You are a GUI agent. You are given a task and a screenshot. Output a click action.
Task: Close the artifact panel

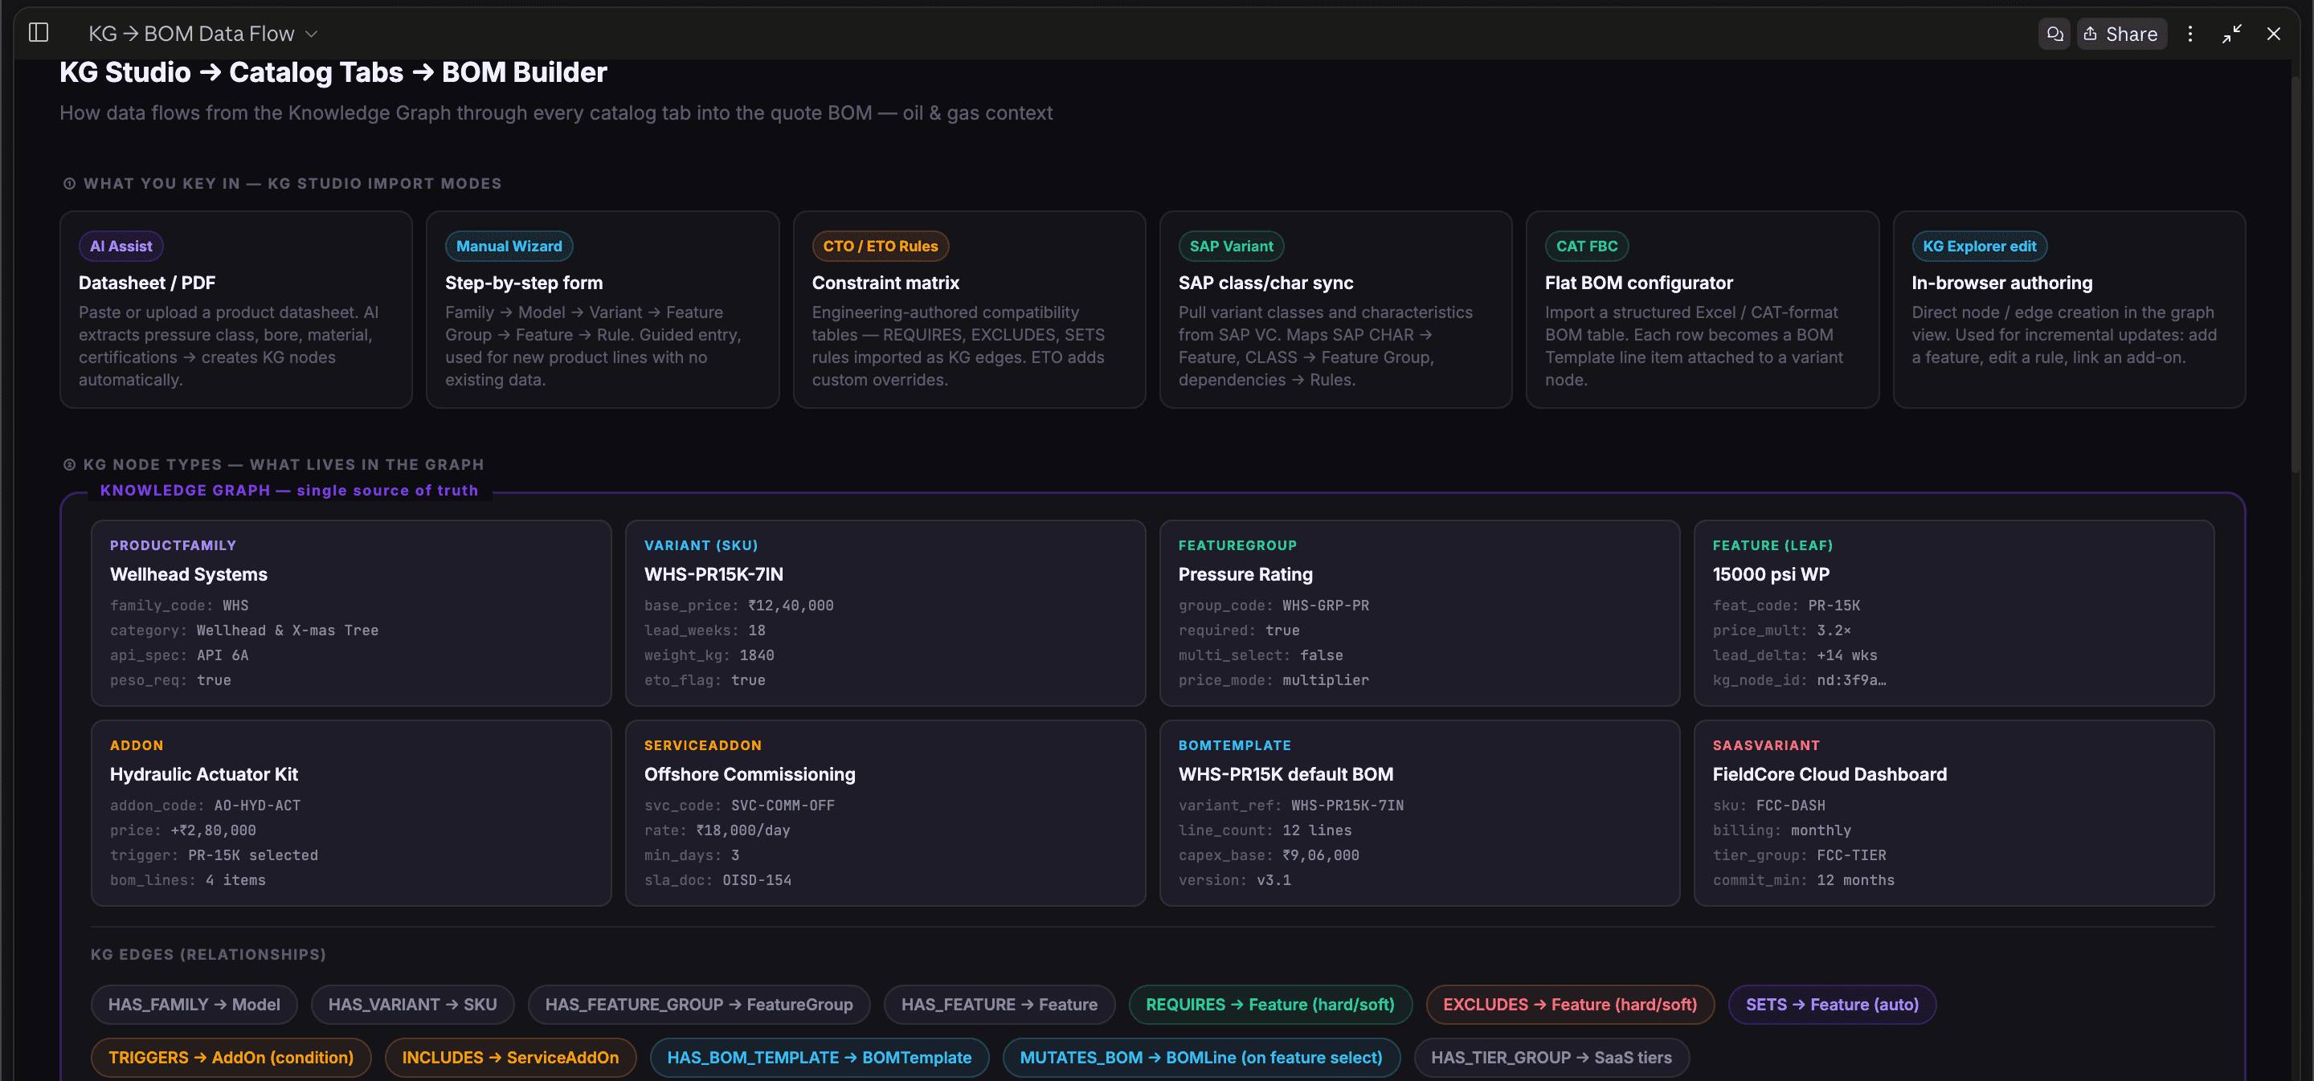click(2274, 33)
